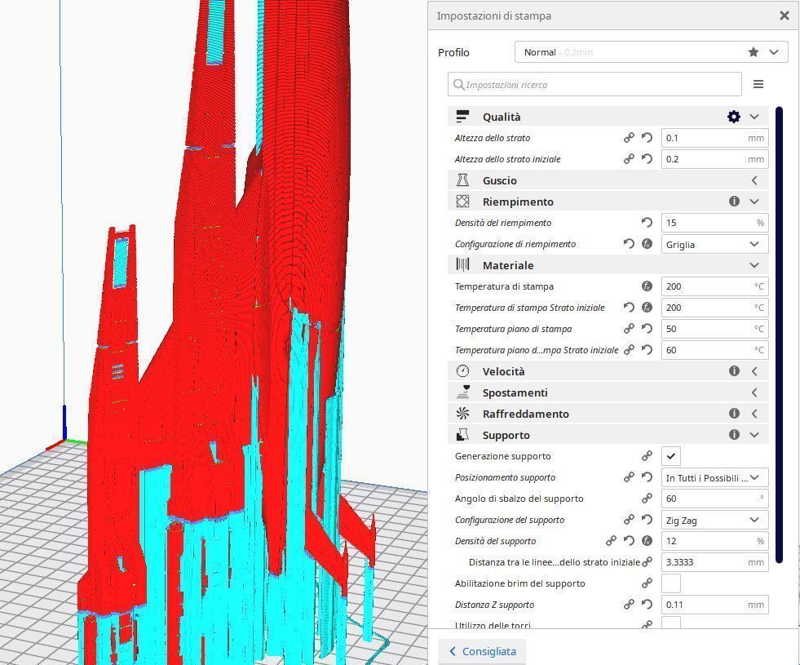Reset Densità del riempimento value
800x665 pixels.
(x=647, y=223)
